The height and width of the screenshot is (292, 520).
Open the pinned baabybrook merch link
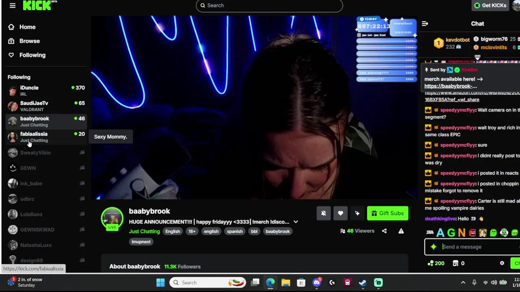[451, 86]
